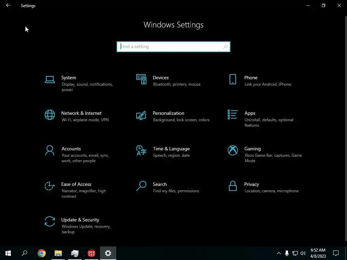Go to the Gaming heading
The height and width of the screenshot is (260, 347).
(252, 149)
